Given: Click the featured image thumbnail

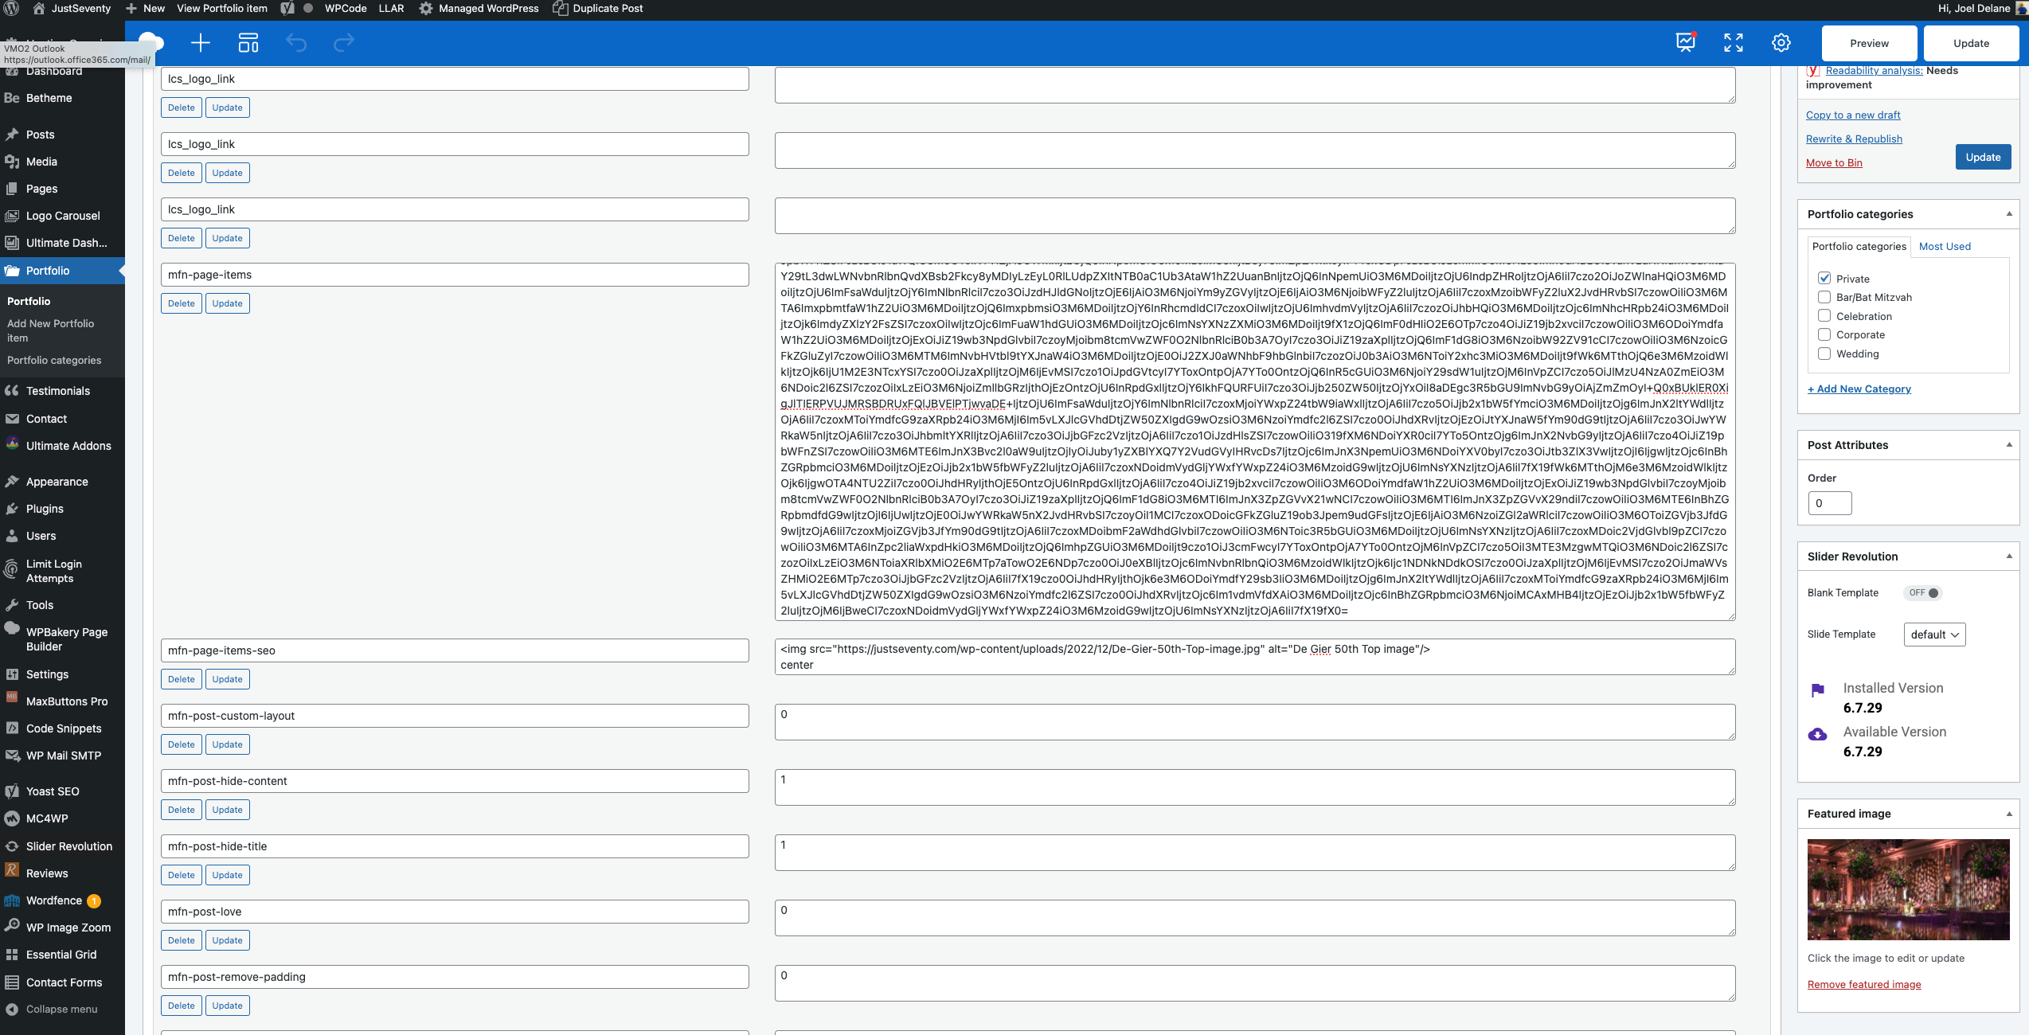Looking at the screenshot, I should coord(1908,889).
